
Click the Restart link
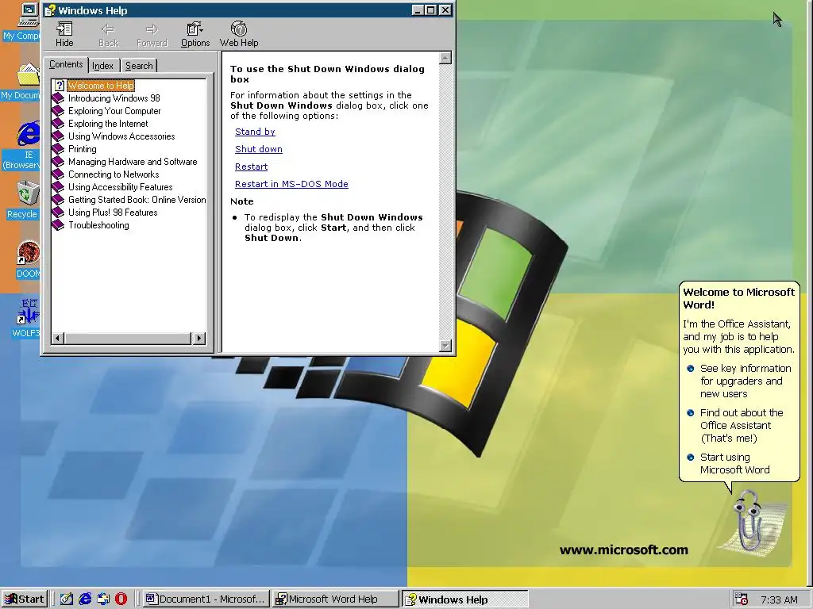click(252, 167)
